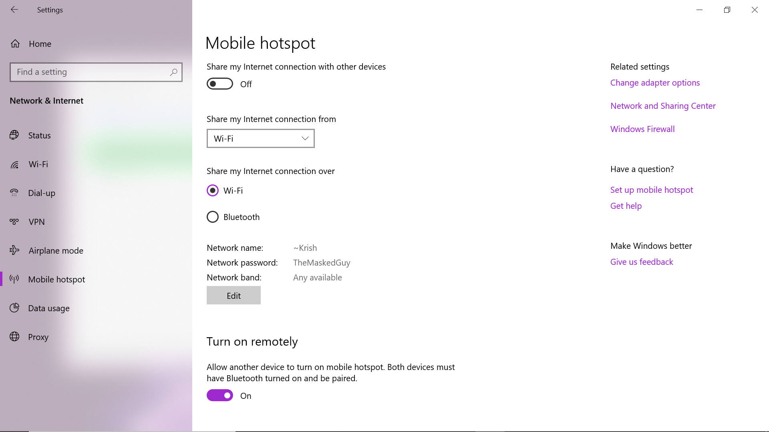769x432 pixels.
Task: Click the Proxy sidebar icon
Action: point(15,336)
